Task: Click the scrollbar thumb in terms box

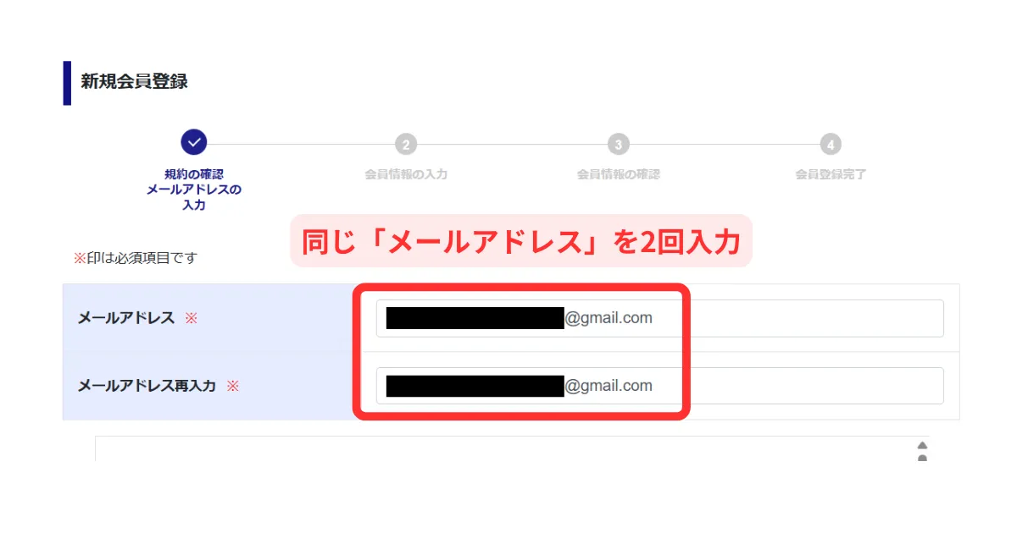Action: (x=922, y=458)
